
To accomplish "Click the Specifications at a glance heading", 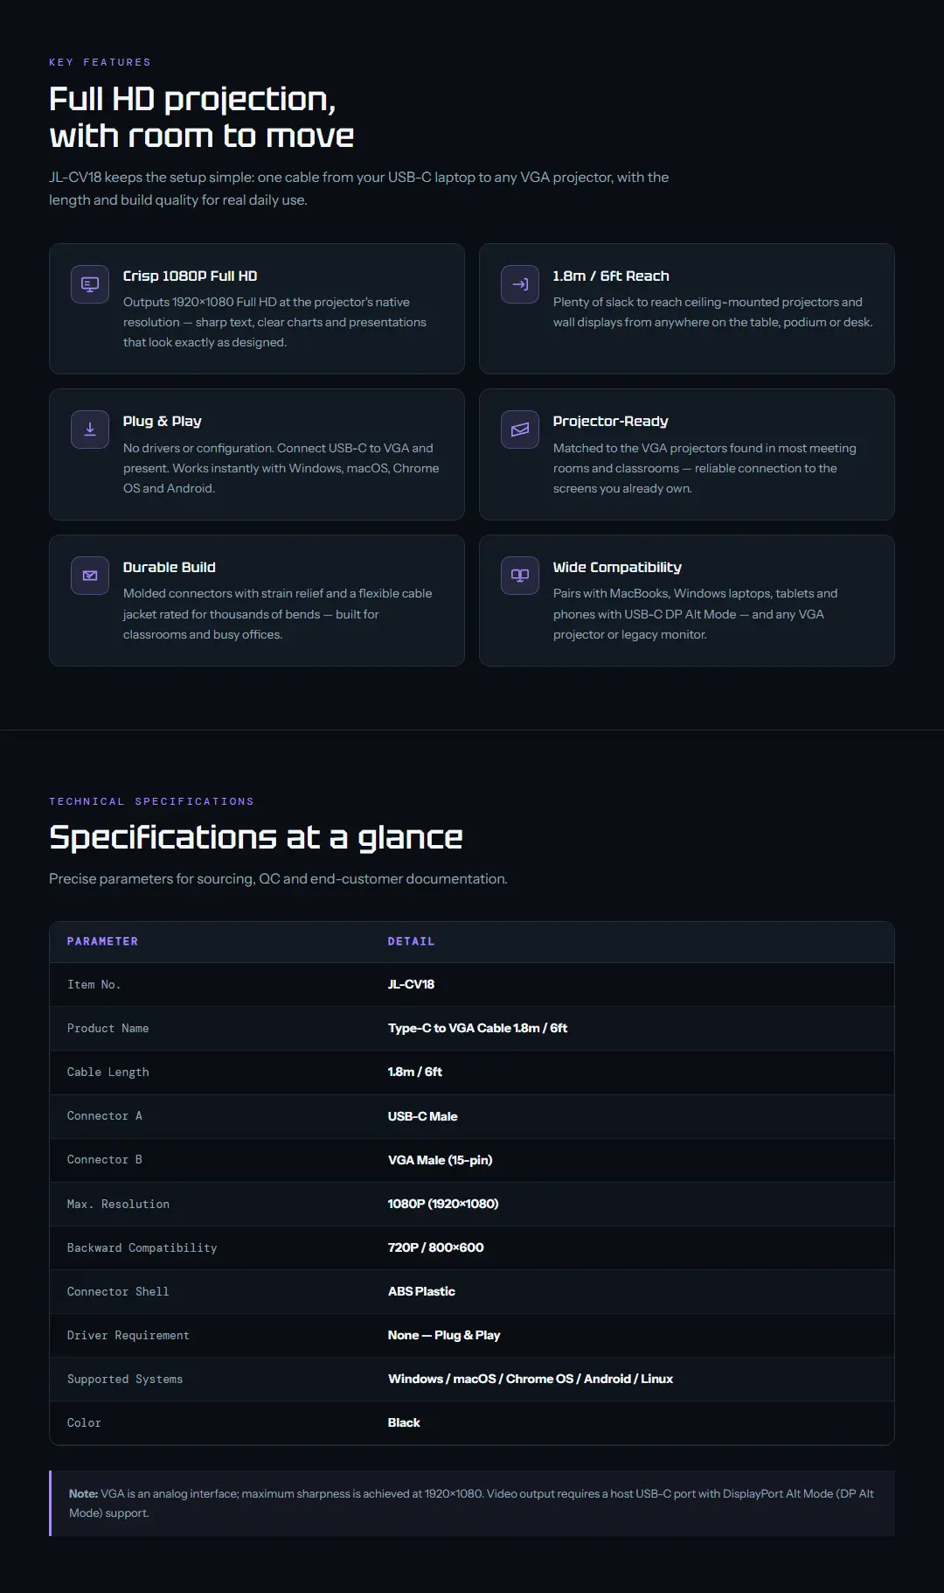I will 255,837.
